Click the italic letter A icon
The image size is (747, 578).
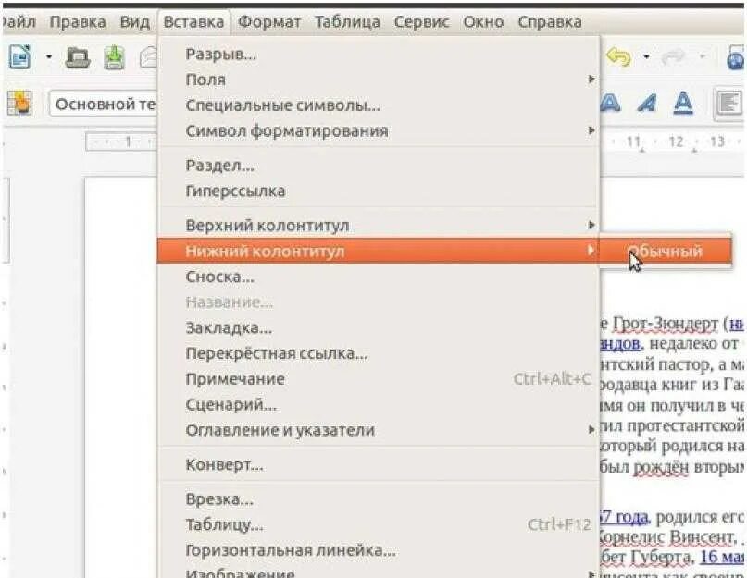click(647, 103)
